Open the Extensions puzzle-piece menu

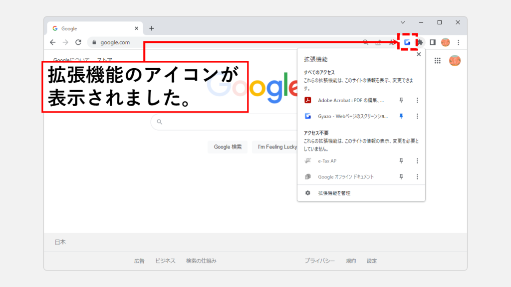coord(420,42)
